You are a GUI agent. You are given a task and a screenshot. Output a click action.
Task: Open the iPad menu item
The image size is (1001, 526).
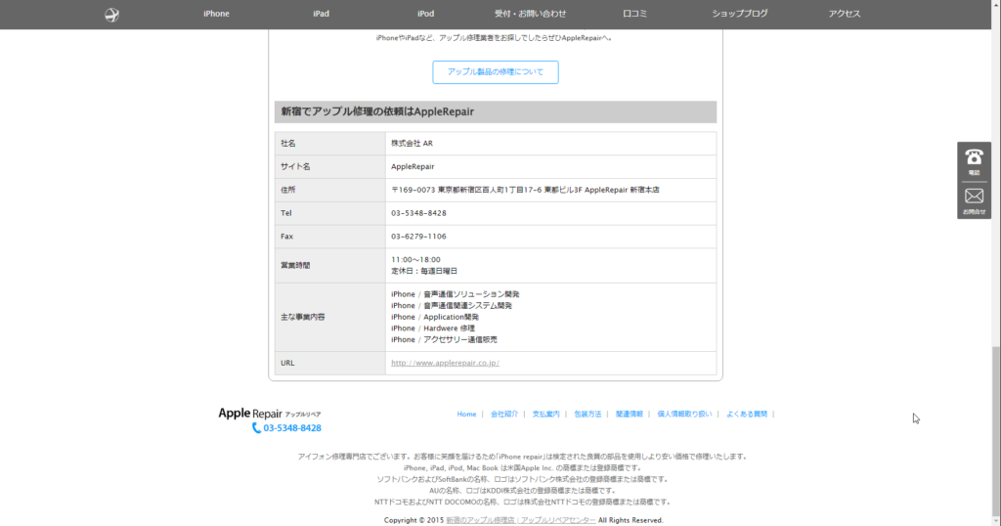click(x=321, y=14)
